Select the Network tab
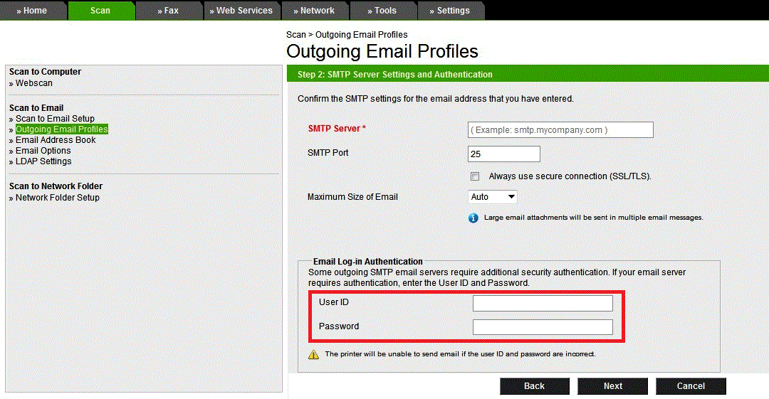Screen dimensions: 769x399 click(x=314, y=11)
